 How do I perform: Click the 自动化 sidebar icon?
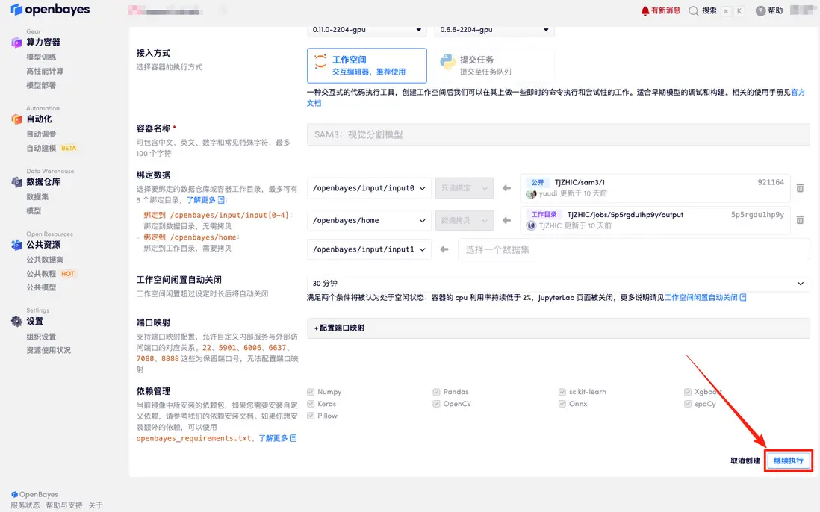coord(16,117)
